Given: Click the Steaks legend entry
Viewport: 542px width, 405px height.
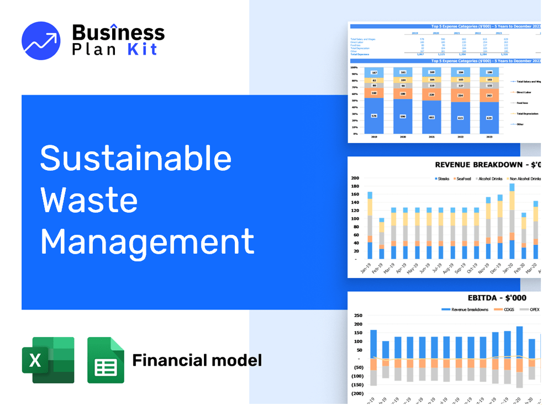Looking at the screenshot, I should [442, 178].
